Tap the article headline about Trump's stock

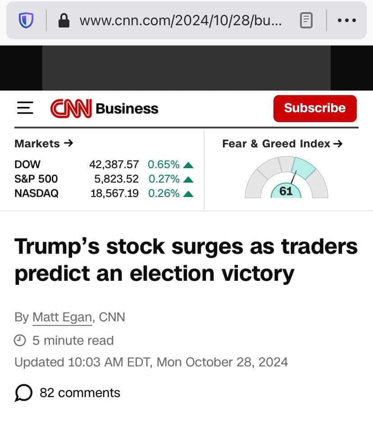click(x=186, y=260)
